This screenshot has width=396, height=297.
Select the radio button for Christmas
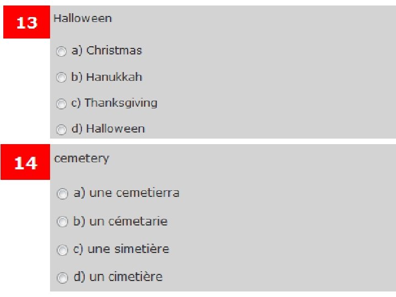point(62,52)
